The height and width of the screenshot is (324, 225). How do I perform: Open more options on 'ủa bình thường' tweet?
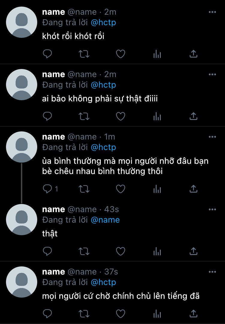(212, 137)
